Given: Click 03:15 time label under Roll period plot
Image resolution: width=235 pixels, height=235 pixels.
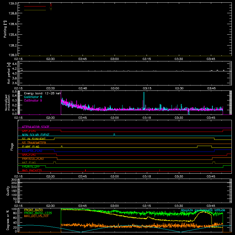Looking at the screenshot, I should tap(147, 88).
